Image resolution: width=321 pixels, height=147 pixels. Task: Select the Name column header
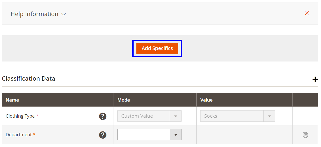pyautogui.click(x=12, y=100)
